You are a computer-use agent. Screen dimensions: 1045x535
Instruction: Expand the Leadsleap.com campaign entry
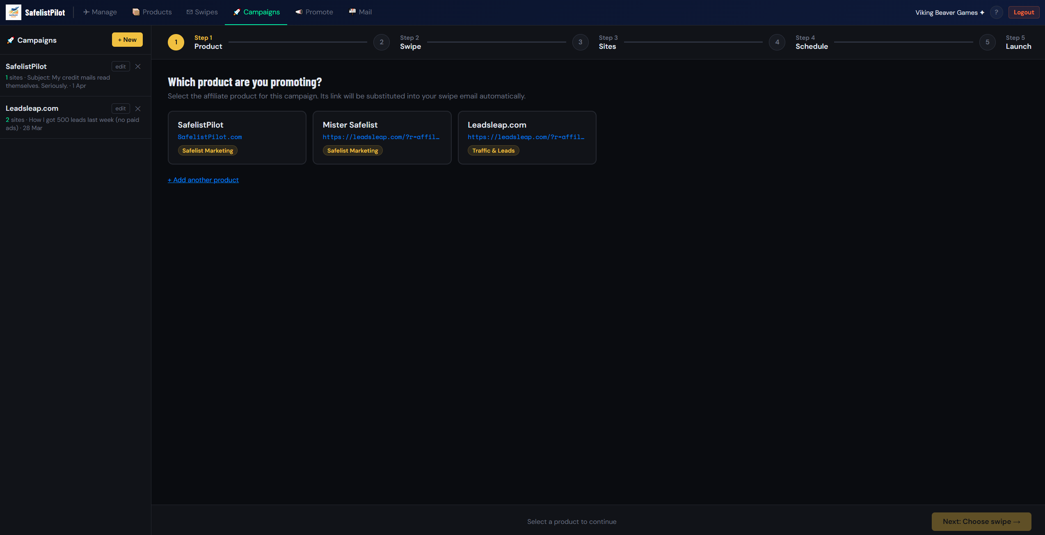pyautogui.click(x=57, y=118)
